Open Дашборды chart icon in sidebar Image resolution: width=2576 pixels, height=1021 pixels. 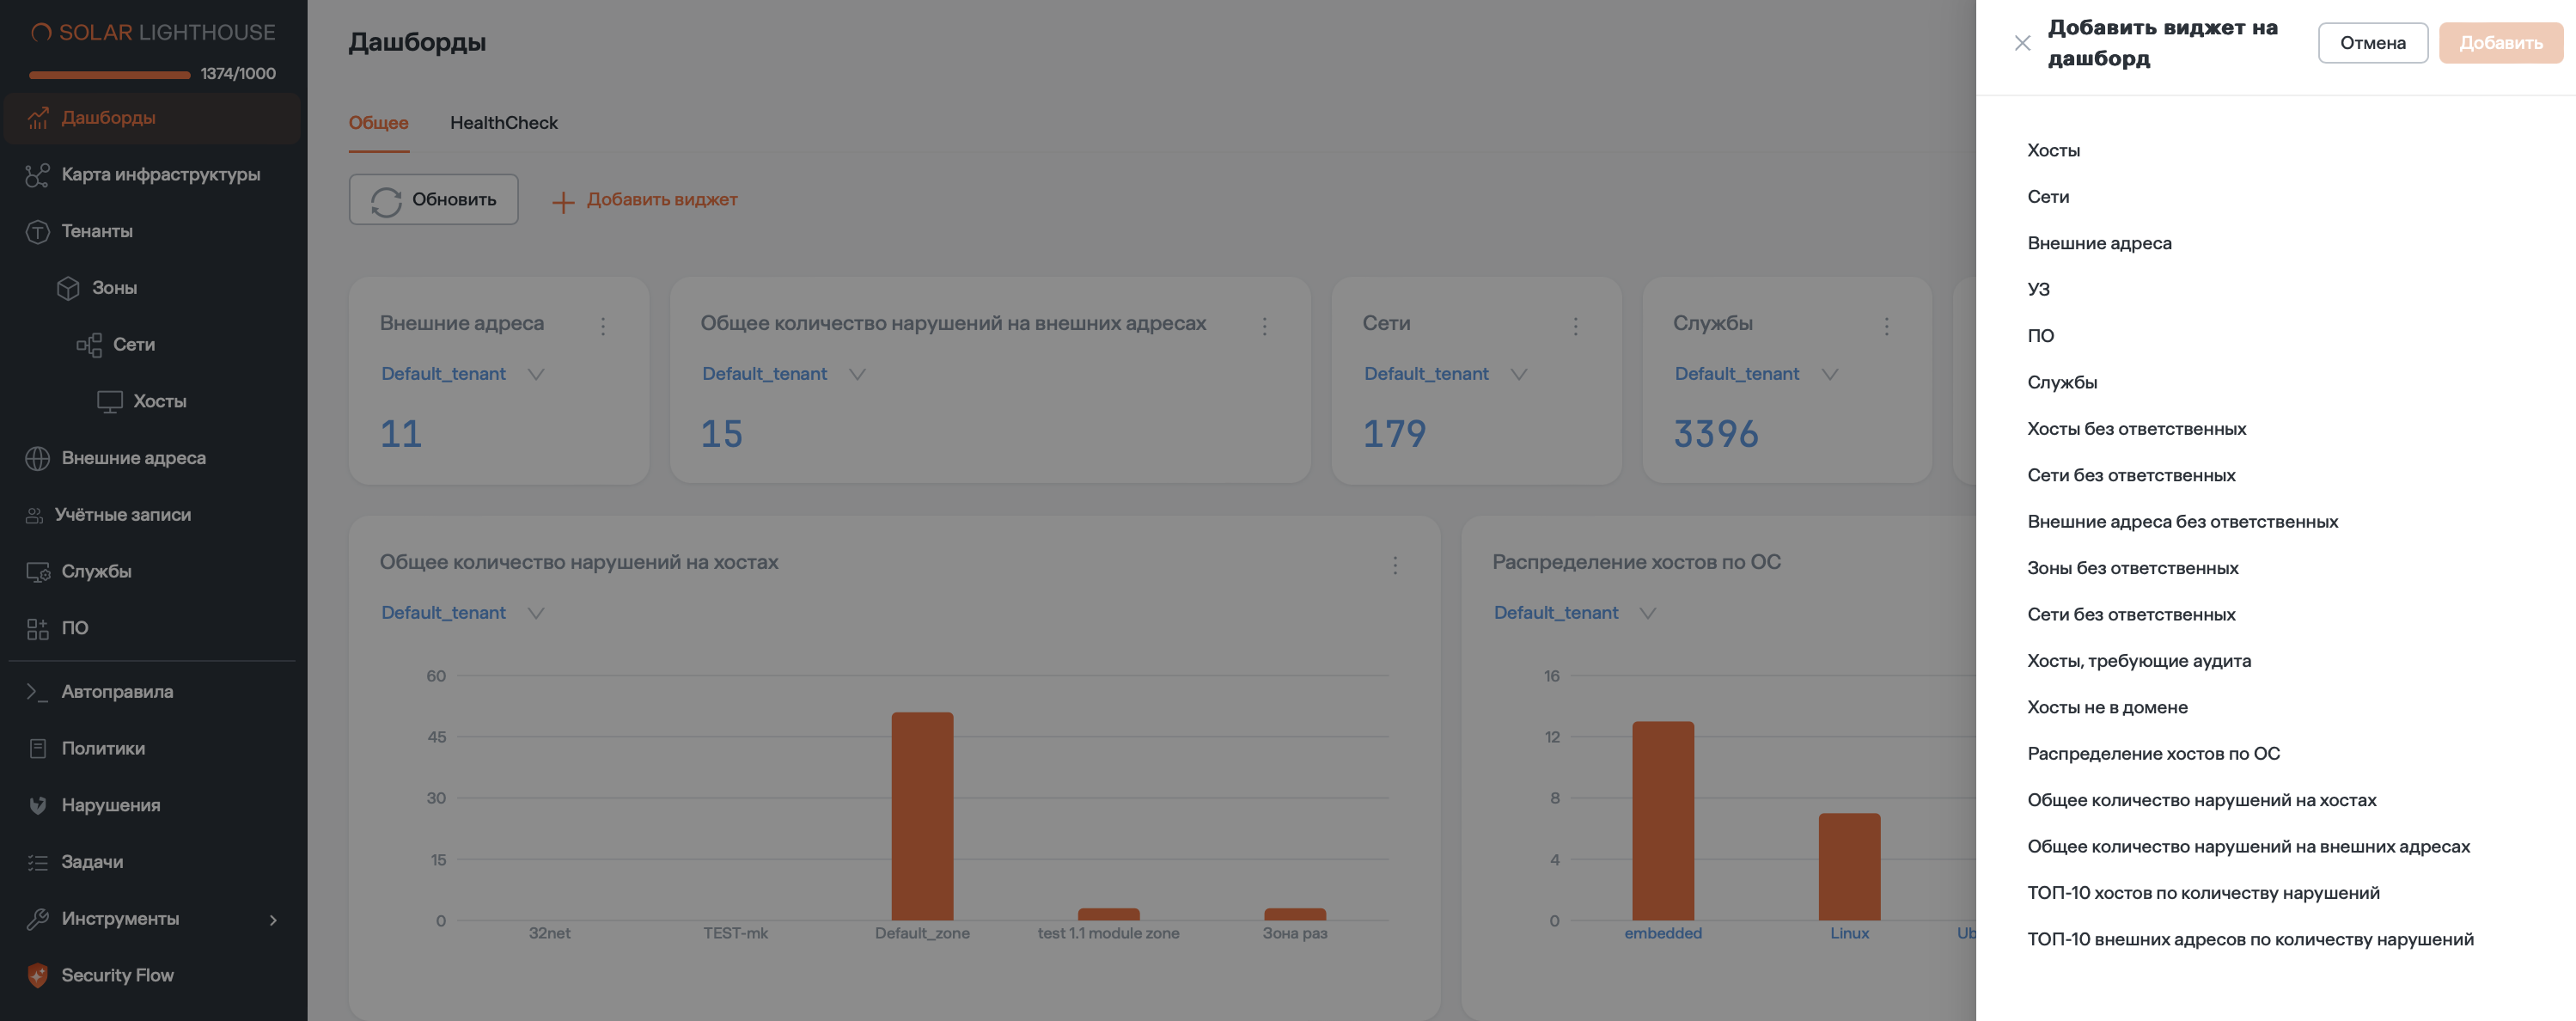pyautogui.click(x=38, y=118)
